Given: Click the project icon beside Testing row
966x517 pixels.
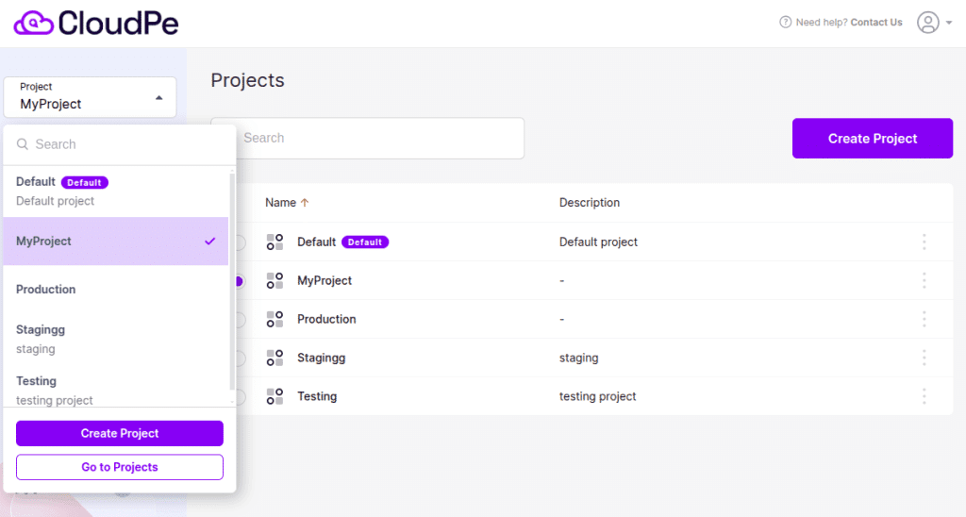Looking at the screenshot, I should coord(275,396).
